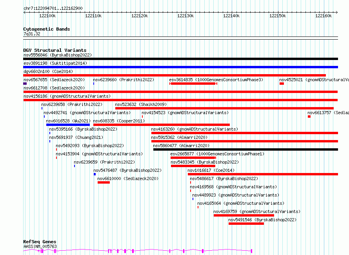Click the 122100k ruler position
This screenshot has height=255, width=349.
[x=47, y=16]
